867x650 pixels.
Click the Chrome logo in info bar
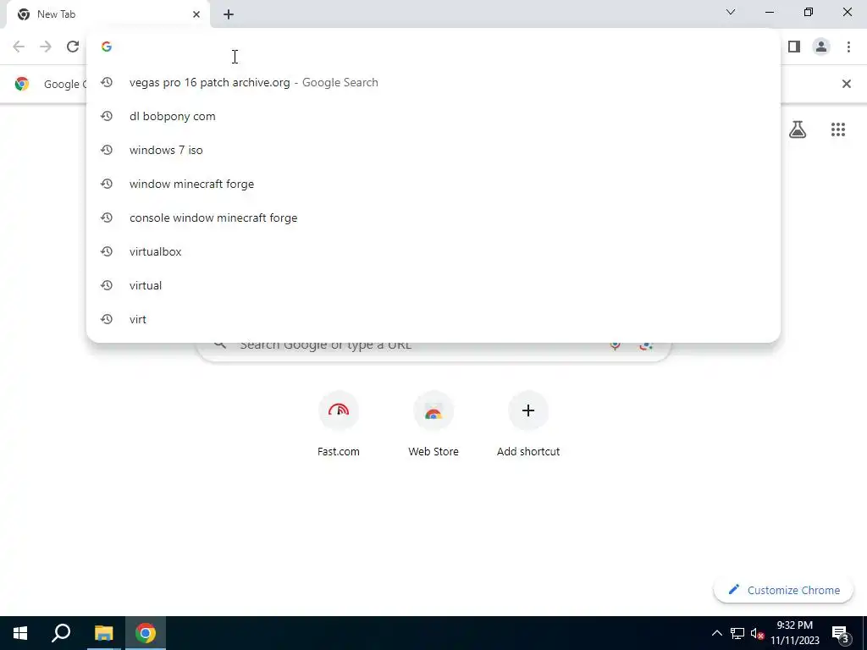(22, 84)
